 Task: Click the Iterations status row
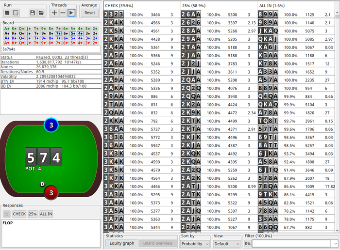click(51, 62)
